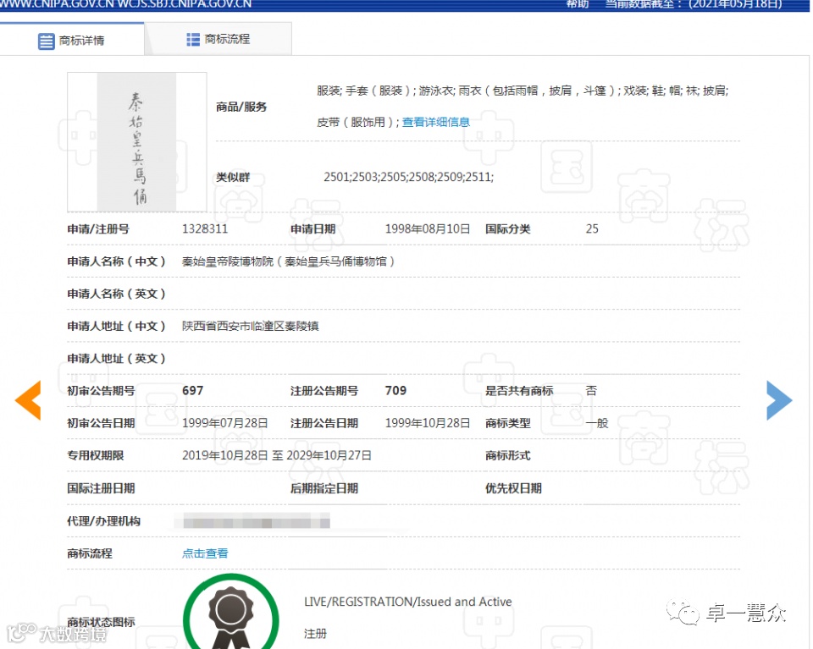Select registration announcement number 709
Image resolution: width=813 pixels, height=649 pixels.
395,391
